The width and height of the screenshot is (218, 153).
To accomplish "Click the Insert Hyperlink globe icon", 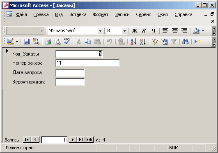I will [122, 42].
